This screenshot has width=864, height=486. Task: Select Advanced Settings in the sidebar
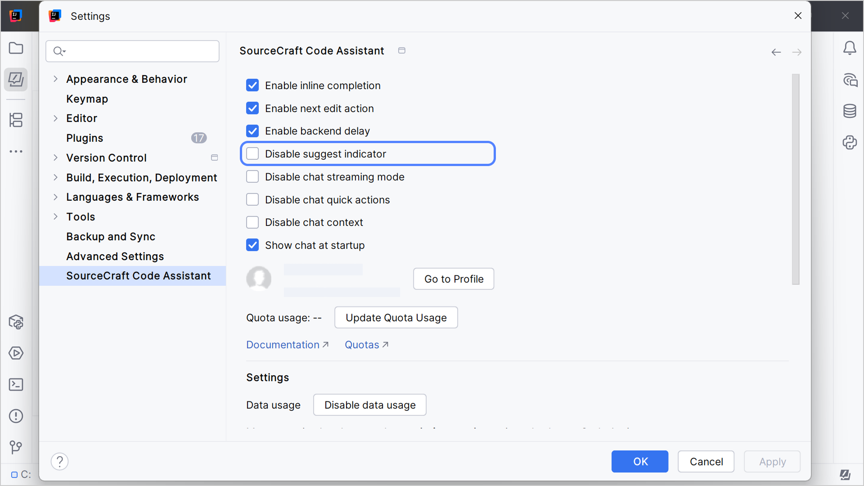[115, 256]
